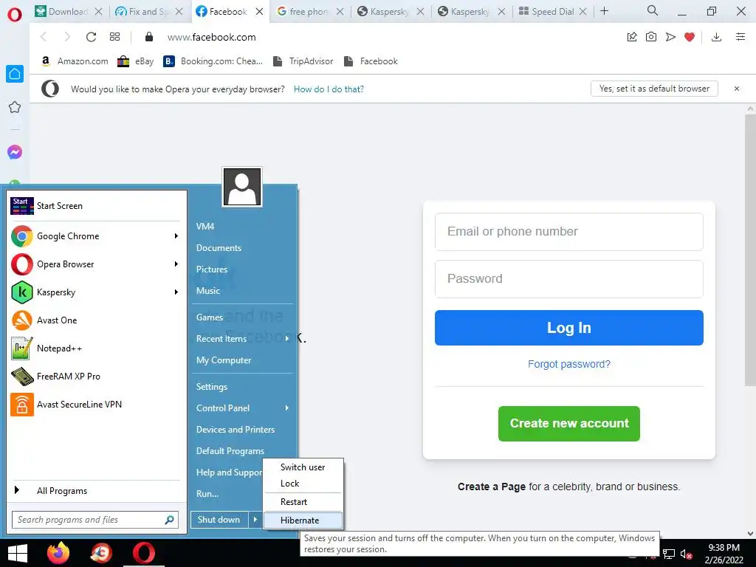This screenshot has height=567, width=756.
Task: Open Messenger in the Opera sidebar
Action: coord(15,152)
